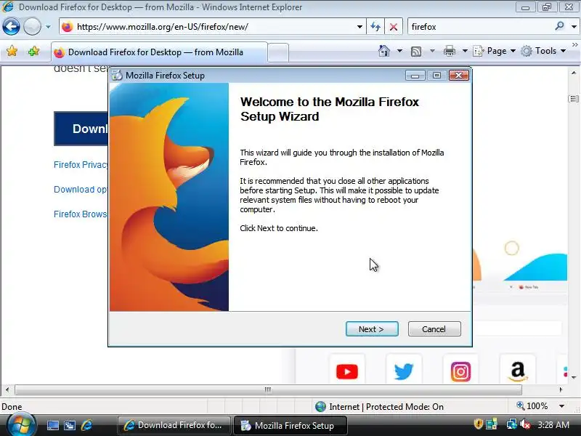Click the horizontal scrollbar thumb
Viewport: 581px width, 436px height.
click(268, 389)
